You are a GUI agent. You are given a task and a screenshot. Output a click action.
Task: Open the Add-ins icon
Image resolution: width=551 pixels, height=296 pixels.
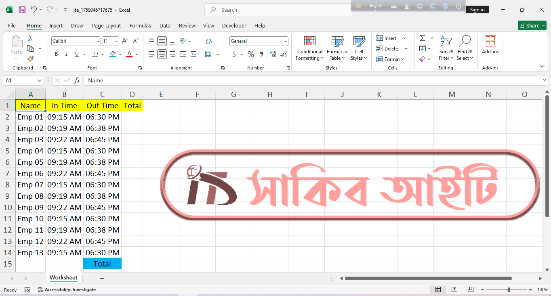pyautogui.click(x=490, y=44)
